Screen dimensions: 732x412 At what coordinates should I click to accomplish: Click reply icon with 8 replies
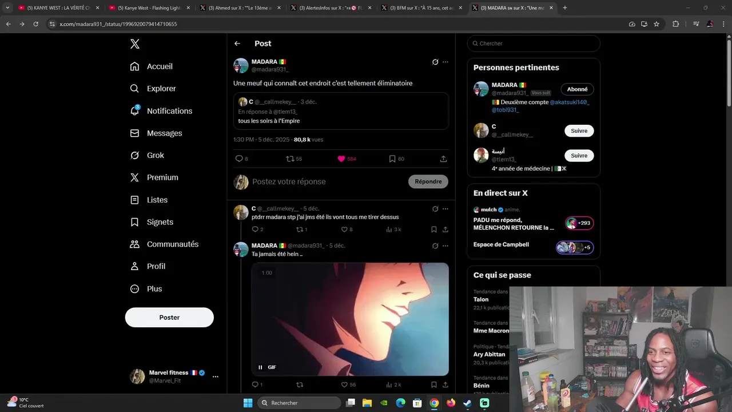click(241, 159)
